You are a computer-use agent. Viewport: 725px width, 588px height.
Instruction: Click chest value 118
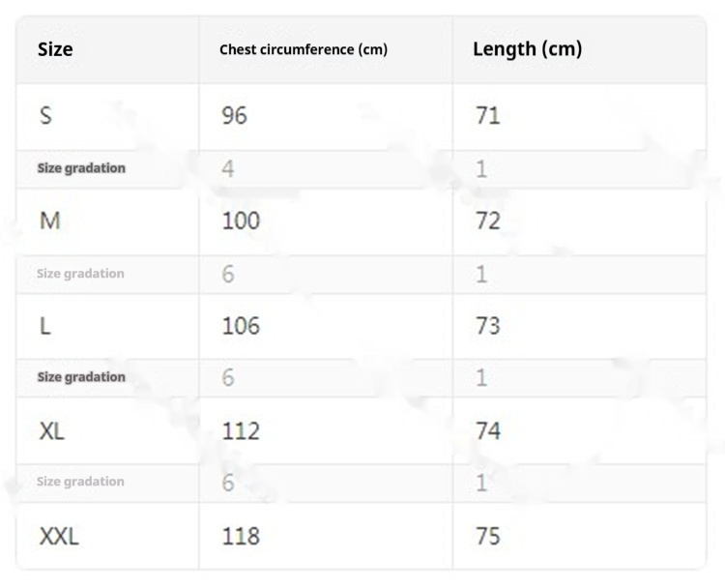[241, 536]
